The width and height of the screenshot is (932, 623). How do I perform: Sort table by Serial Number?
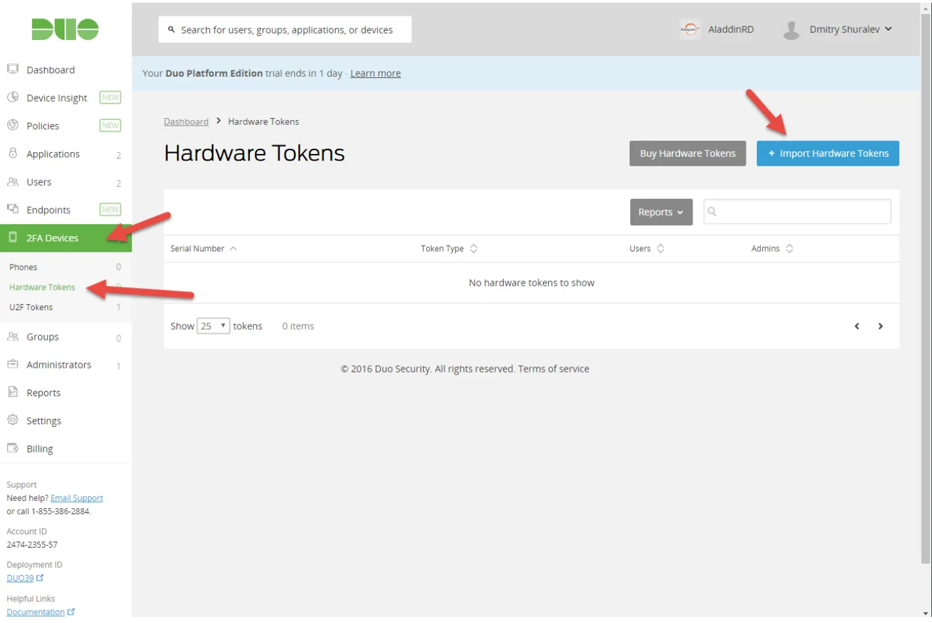pos(203,249)
